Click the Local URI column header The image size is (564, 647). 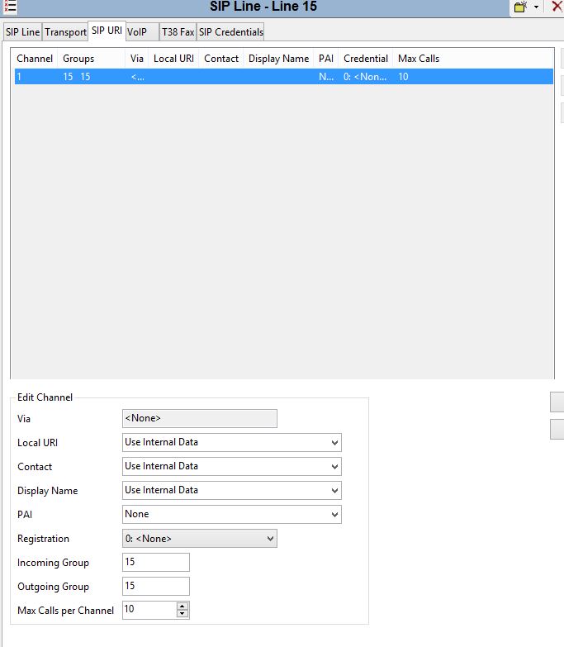(173, 59)
